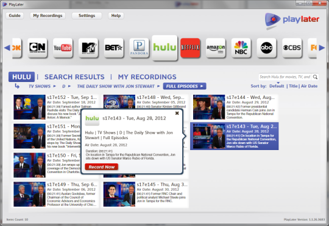
Task: Open the NBC channel icon
Action: [241, 48]
